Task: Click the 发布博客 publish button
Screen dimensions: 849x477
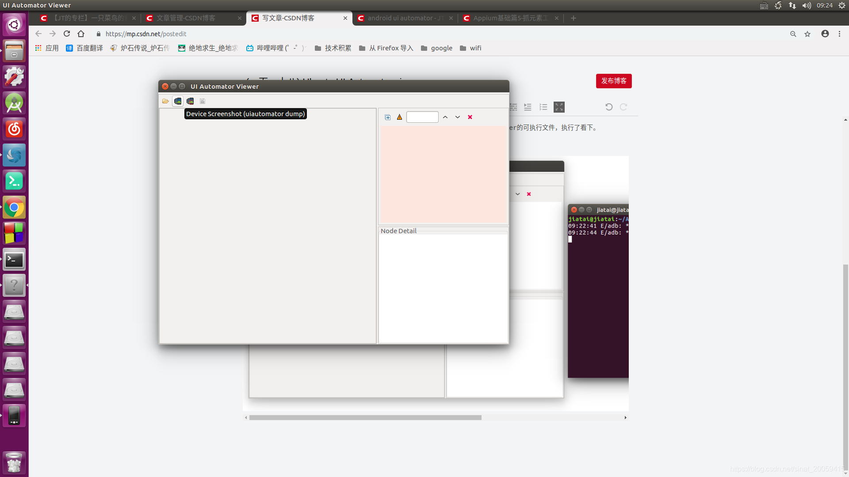Action: 614,81
